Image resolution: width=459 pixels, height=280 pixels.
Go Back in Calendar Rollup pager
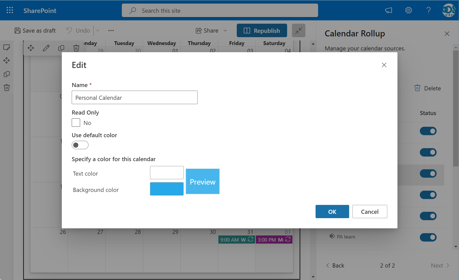(335, 265)
